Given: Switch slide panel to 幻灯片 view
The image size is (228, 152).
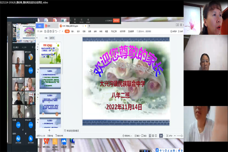Looking at the screenshot, I should [x=52, y=38].
